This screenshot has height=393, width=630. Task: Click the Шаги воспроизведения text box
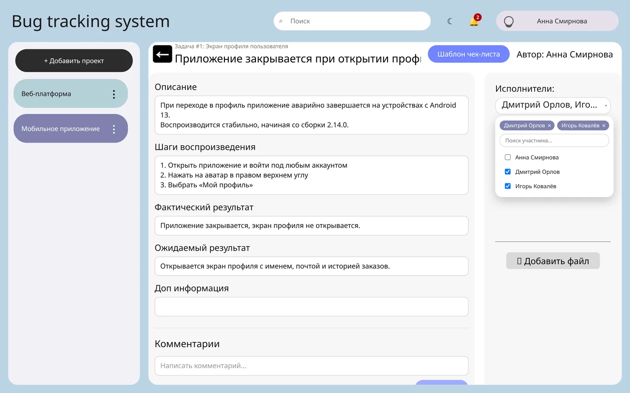point(311,175)
